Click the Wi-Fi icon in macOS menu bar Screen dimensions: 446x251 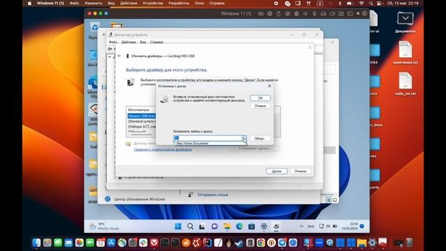pos(362,3)
